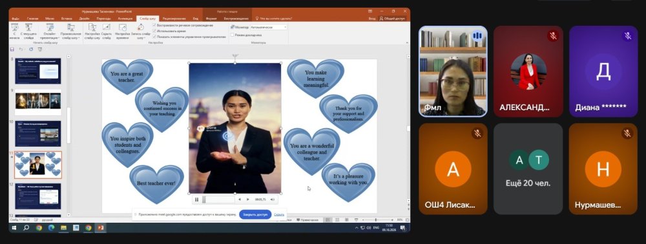Open Comments pane from status bar

[307, 220]
